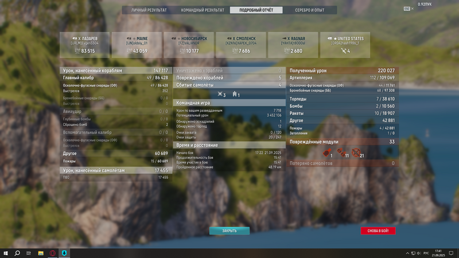Close the report with ESC icon
This screenshot has width=459, height=258.
coord(409,9)
